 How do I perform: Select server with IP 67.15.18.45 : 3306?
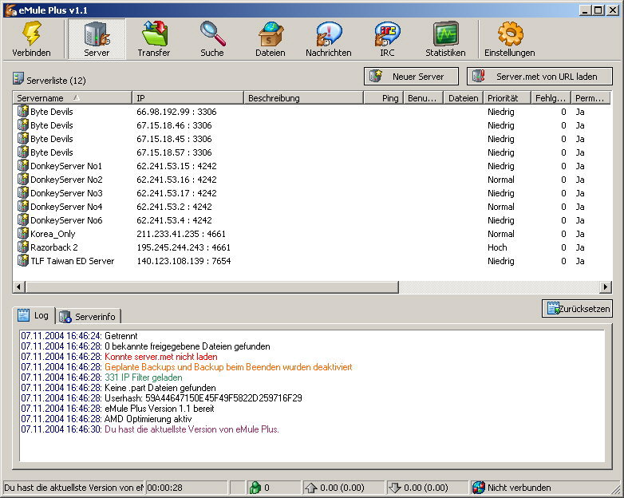click(x=312, y=139)
